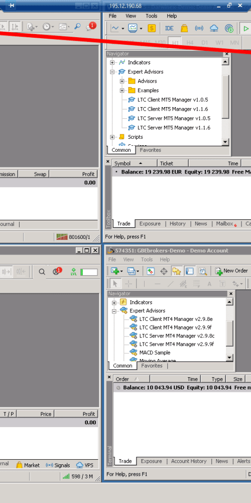
Task: Click the 598 / 3 M connection status
Action: 78,476
